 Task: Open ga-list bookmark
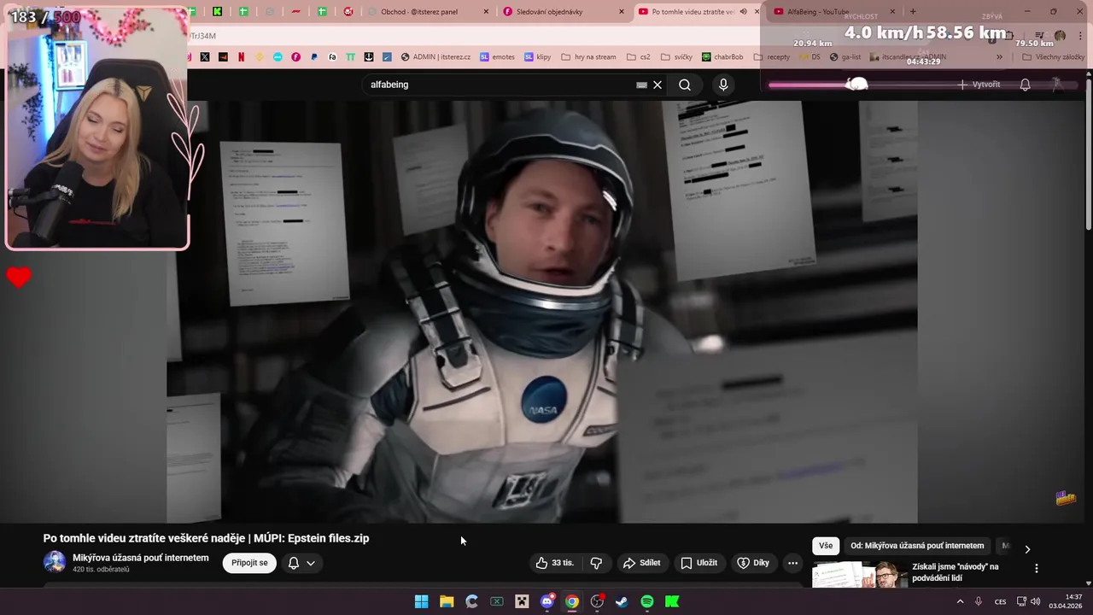click(845, 57)
